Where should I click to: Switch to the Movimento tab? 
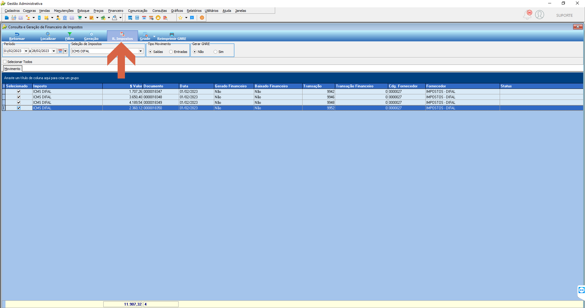[x=12, y=69]
